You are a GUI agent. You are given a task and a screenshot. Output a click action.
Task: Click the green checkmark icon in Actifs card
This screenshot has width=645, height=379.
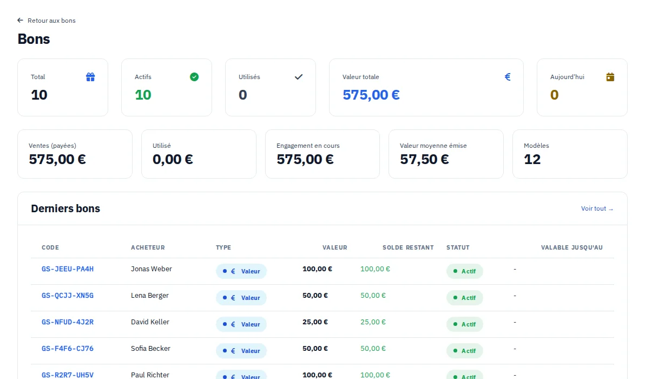[x=194, y=77]
